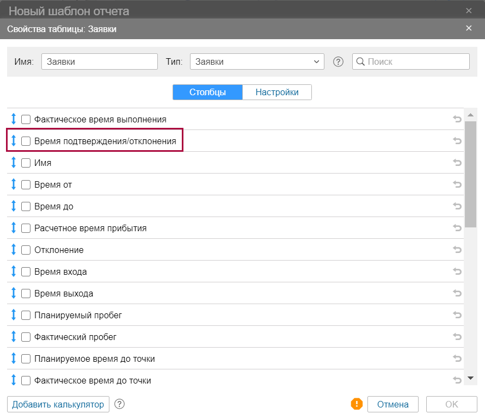Click undo arrow for Фактическое время выполнения
The width and height of the screenshot is (485, 420).
pos(457,119)
